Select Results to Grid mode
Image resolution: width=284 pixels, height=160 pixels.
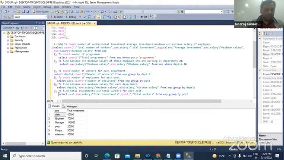(120, 17)
